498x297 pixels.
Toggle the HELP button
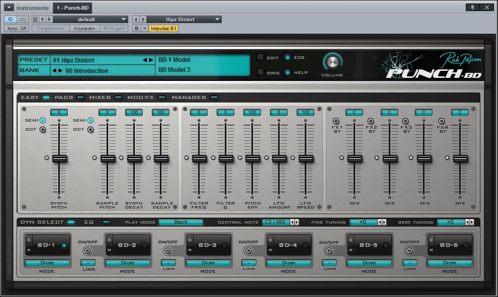(287, 73)
